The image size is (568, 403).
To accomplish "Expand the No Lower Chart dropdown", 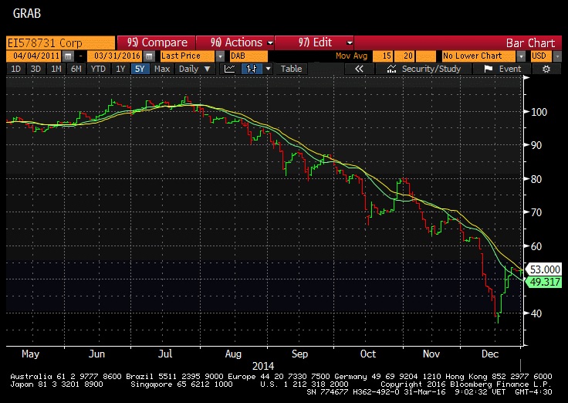I will click(522, 56).
